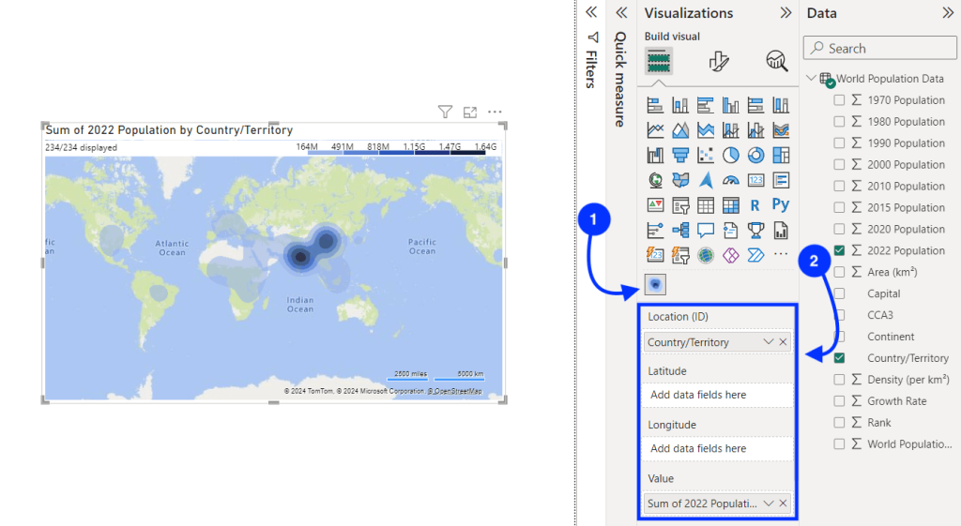Select the Card 123 visual
The width and height of the screenshot is (961, 526).
755,180
